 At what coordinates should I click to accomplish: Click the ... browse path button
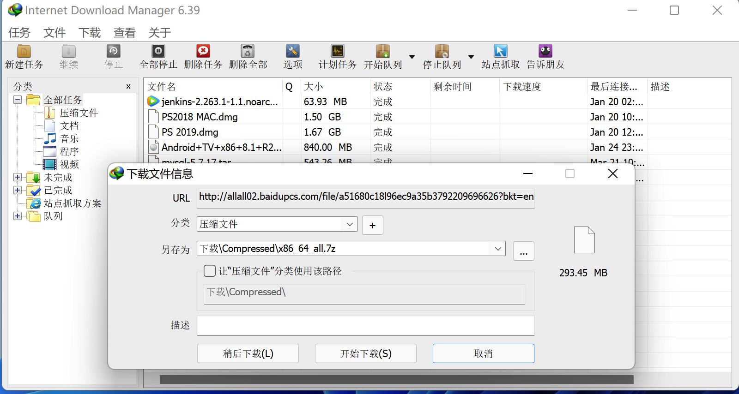pyautogui.click(x=524, y=251)
